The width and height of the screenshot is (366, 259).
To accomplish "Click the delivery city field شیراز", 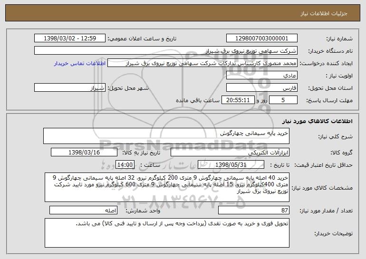I will pyautogui.click(x=70, y=88).
